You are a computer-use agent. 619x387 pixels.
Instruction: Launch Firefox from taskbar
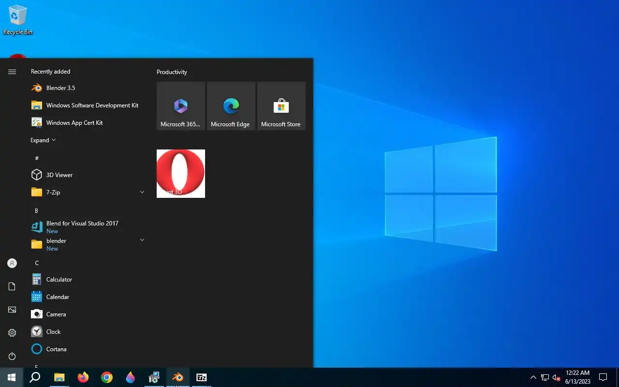83,377
